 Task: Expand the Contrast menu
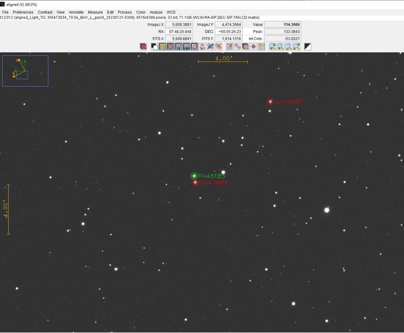coord(45,12)
